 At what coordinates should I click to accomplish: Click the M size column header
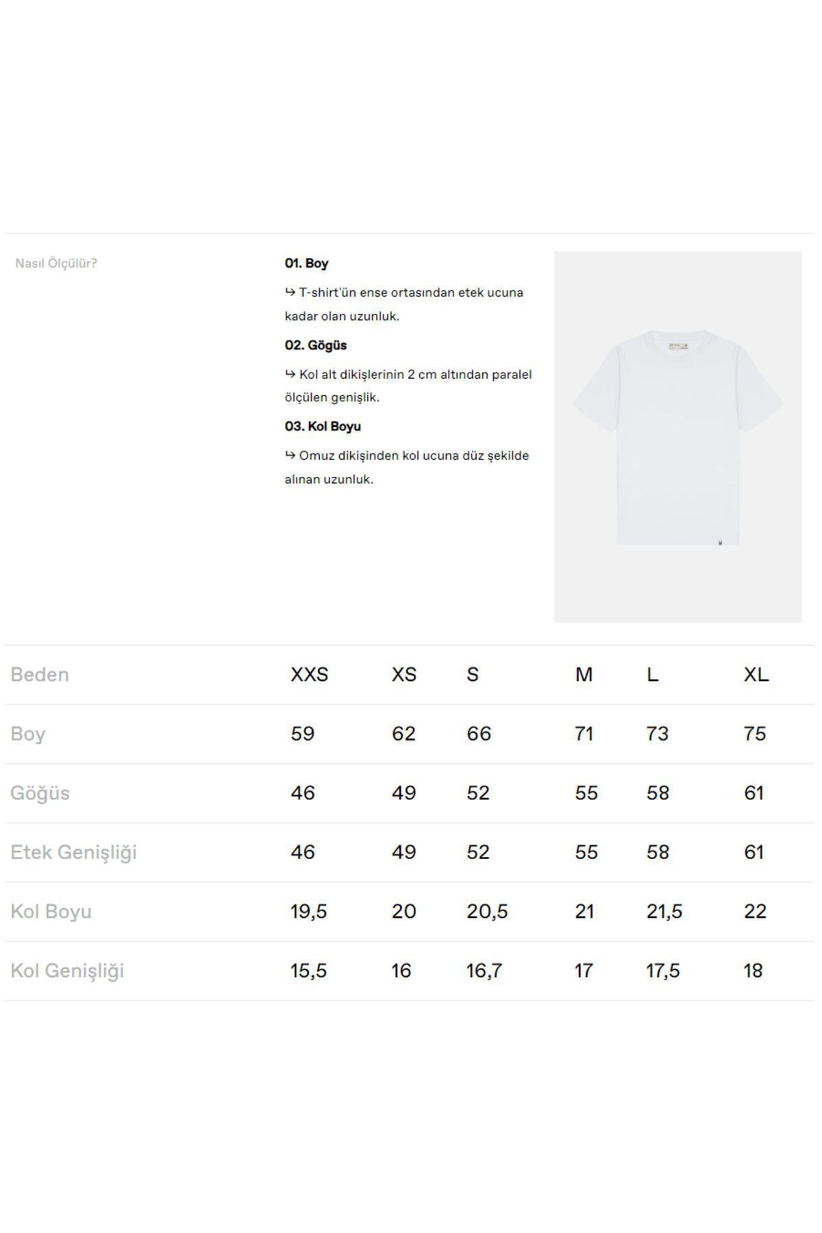tap(584, 675)
